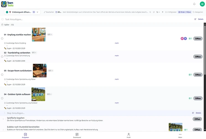Click the new task circle checkbox
This screenshot has height=139, width=206.
(2, 19)
